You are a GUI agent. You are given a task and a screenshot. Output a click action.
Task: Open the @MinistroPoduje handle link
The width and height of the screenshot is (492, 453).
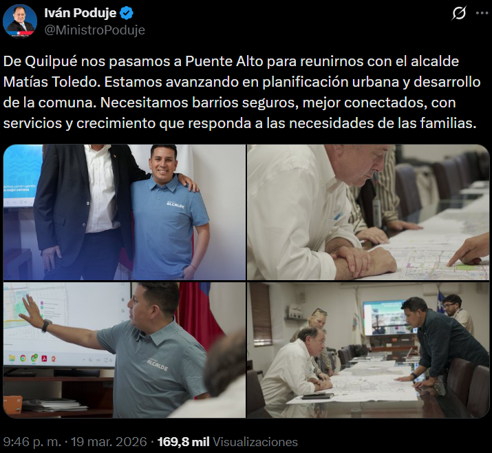click(94, 30)
